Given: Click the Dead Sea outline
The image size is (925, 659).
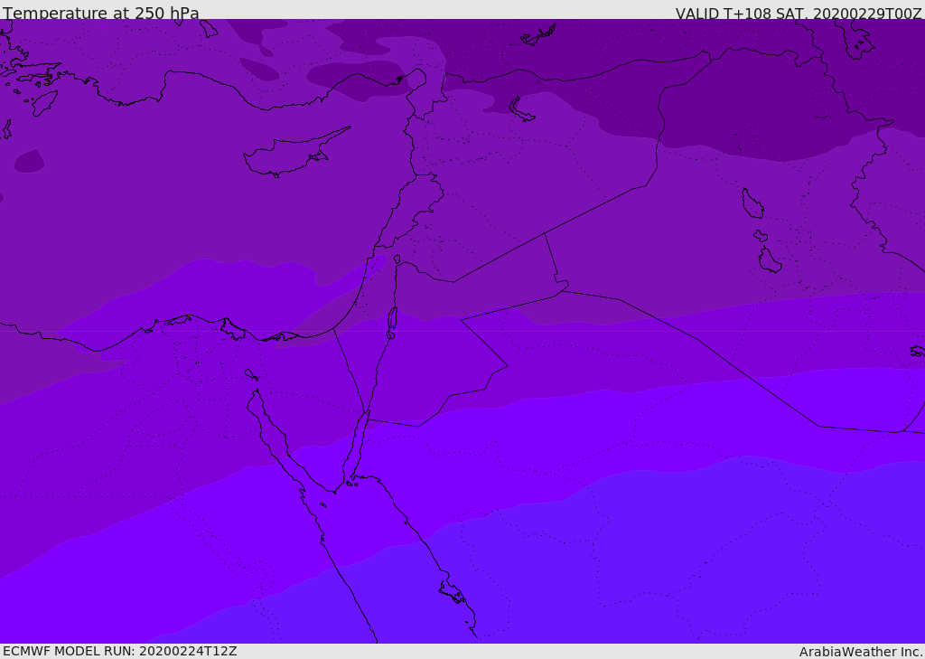Looking at the screenshot, I should point(392,319).
